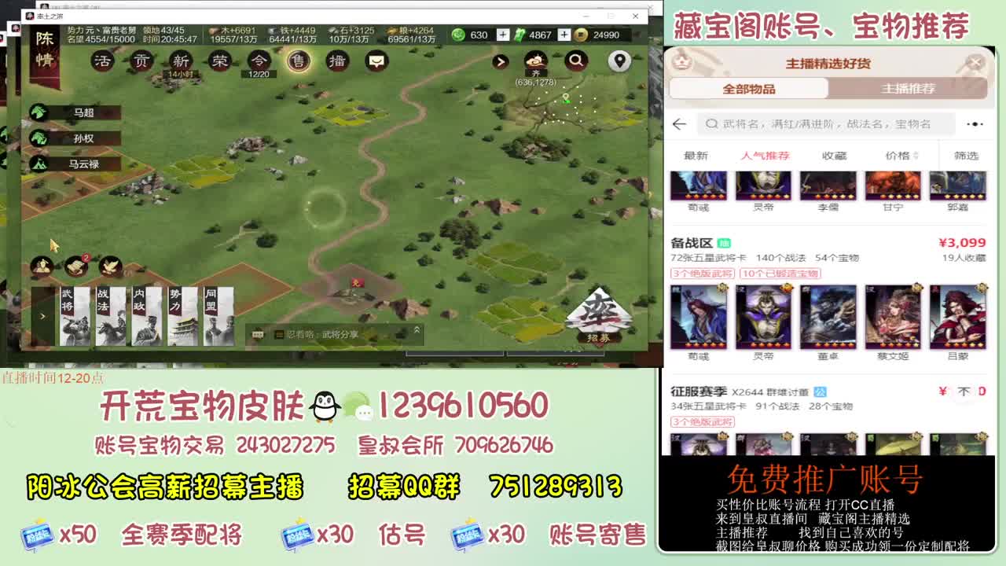
Task: Click the 3个绝版武将 tag under 备战区
Action: tap(703, 274)
